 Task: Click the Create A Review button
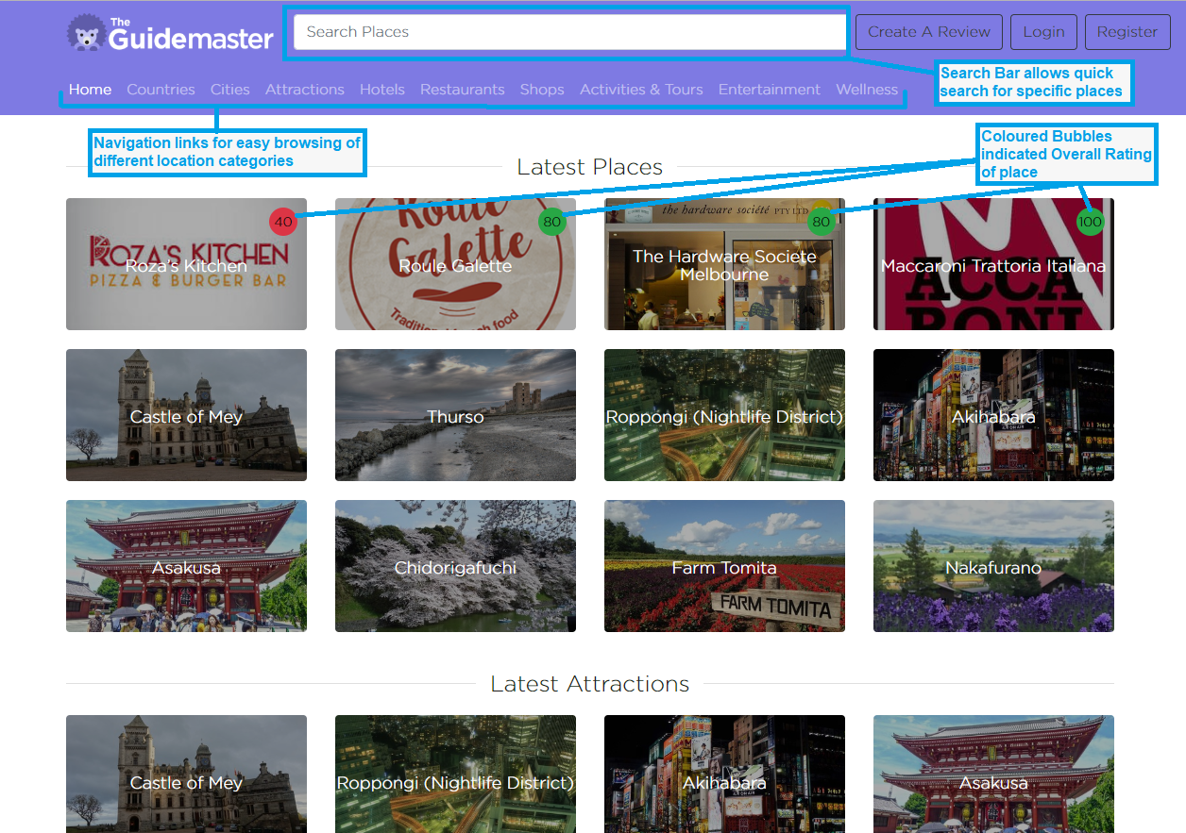pyautogui.click(x=928, y=31)
